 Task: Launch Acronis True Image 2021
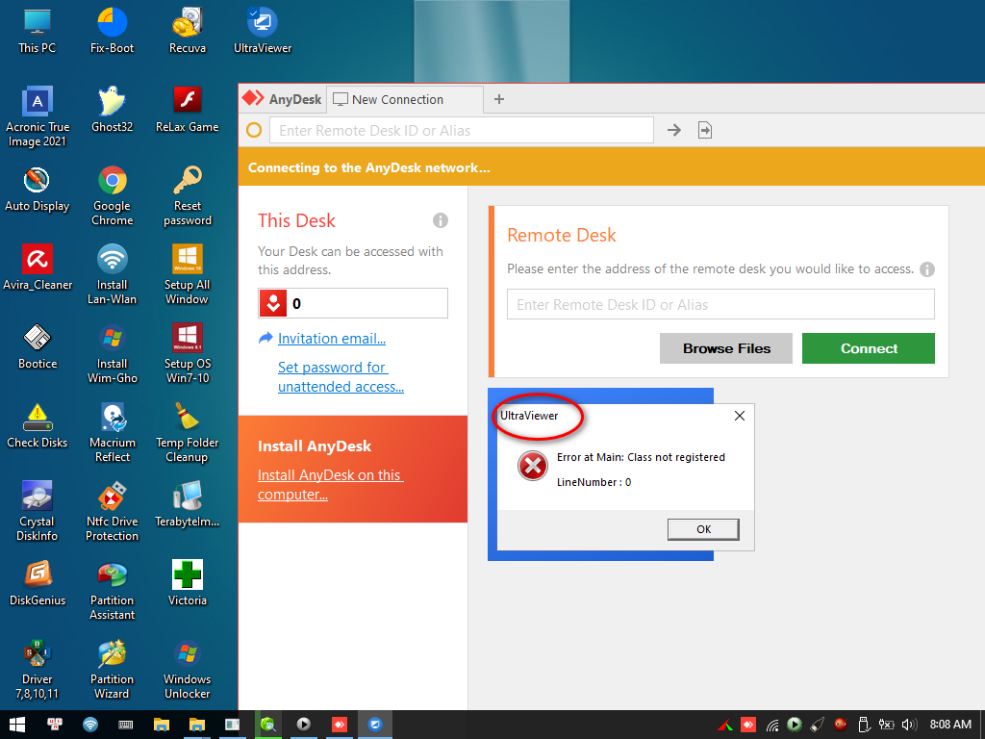point(38,116)
